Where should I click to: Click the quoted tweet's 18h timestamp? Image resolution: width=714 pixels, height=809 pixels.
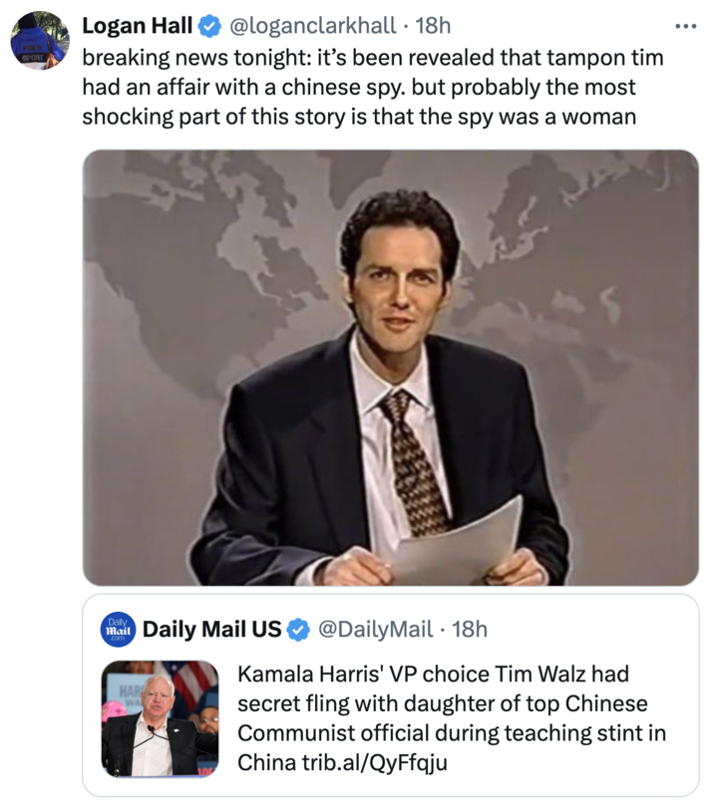click(470, 629)
